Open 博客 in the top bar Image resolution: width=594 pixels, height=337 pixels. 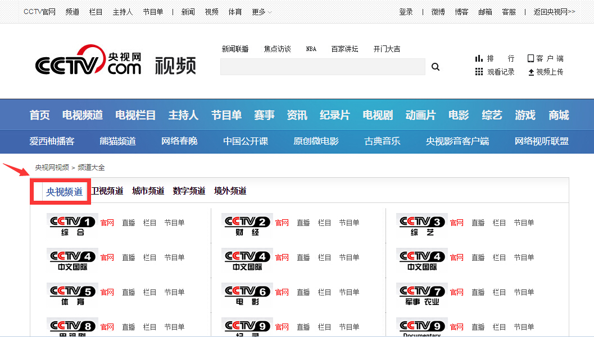(x=461, y=12)
